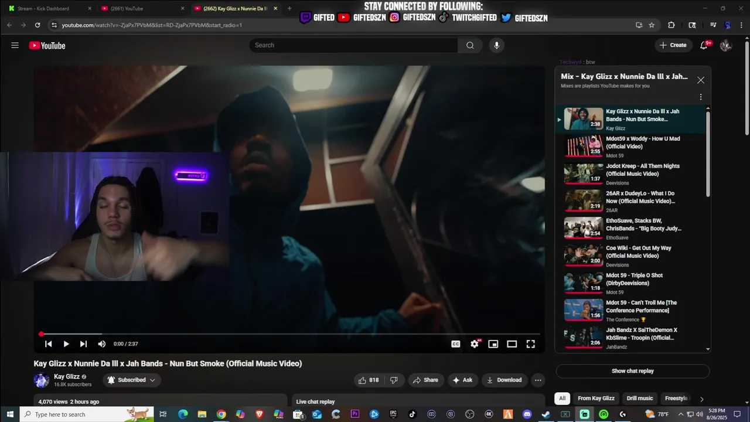Click the YouTube search magnifier button

click(470, 45)
